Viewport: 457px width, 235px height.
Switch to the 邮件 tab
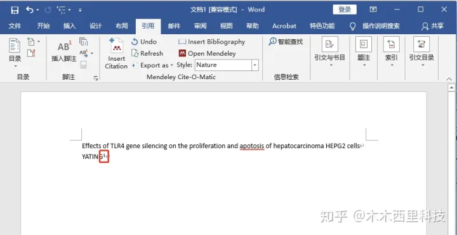click(174, 26)
